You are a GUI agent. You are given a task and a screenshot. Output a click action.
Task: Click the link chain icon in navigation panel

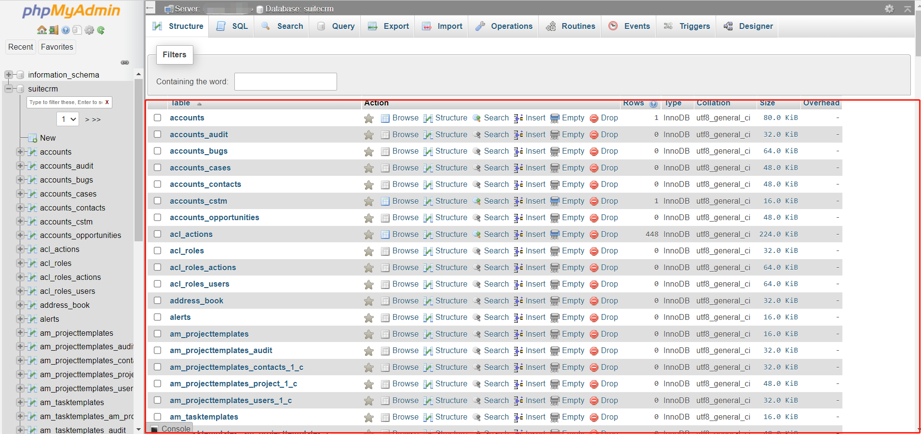[x=125, y=63]
